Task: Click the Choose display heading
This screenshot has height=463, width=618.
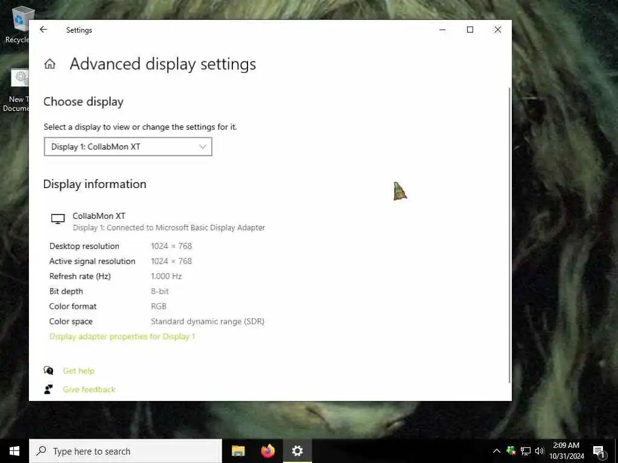Action: click(83, 101)
